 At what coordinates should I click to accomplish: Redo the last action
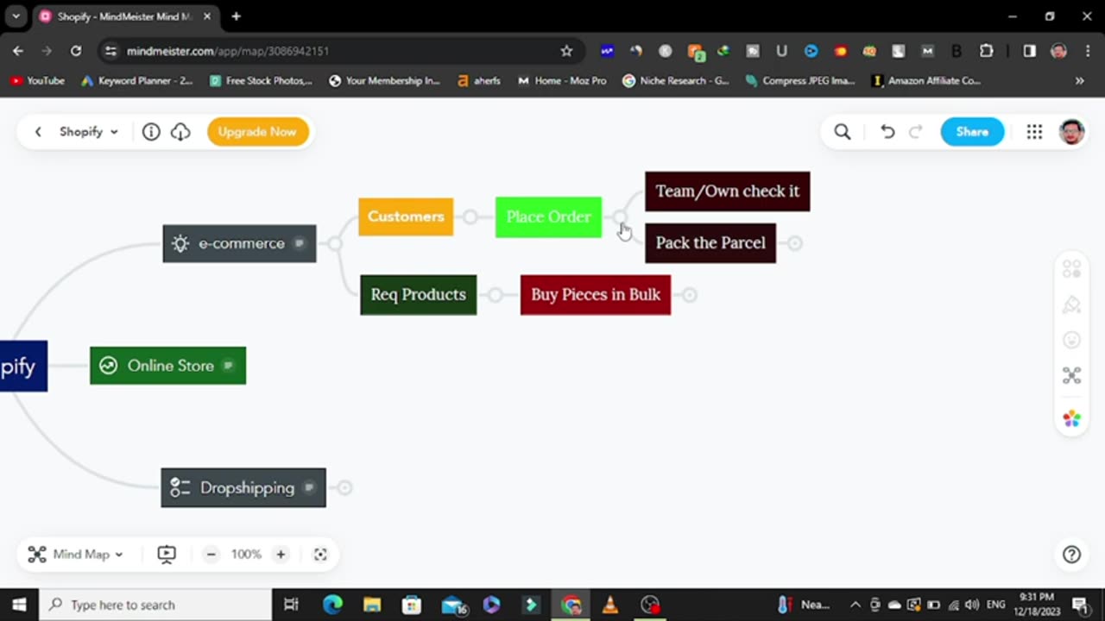(916, 132)
